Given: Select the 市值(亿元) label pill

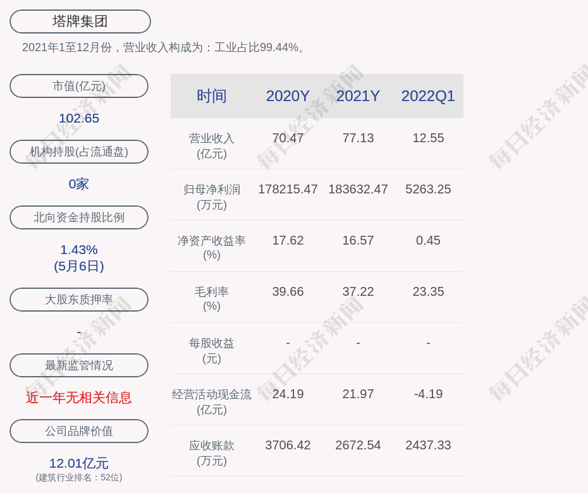Looking at the screenshot, I should [79, 86].
